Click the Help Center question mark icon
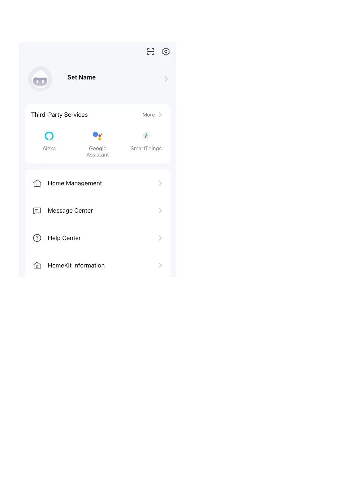 point(37,238)
